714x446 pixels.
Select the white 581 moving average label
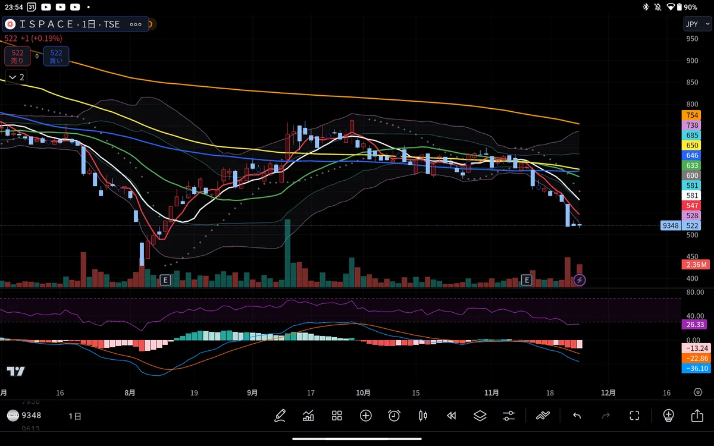(692, 195)
